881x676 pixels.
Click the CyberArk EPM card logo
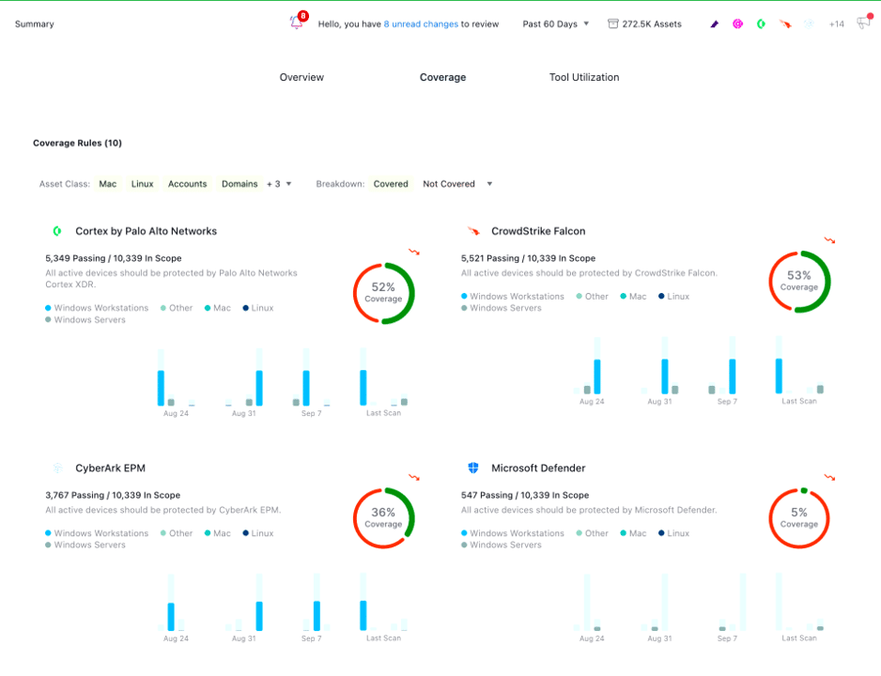(57, 468)
